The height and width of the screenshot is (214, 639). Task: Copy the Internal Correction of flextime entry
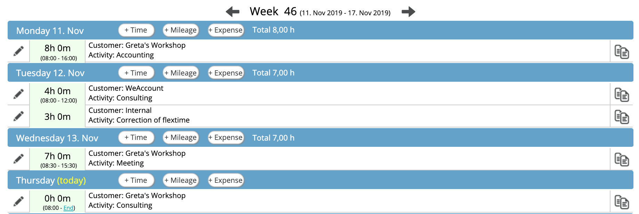tap(622, 117)
